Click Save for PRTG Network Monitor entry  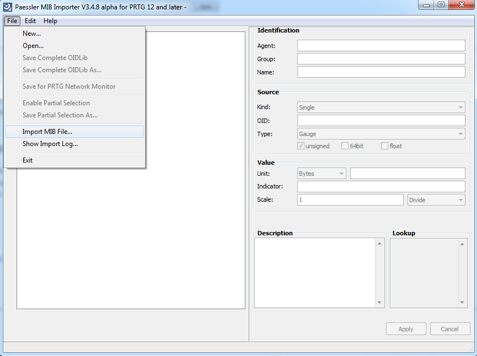pyautogui.click(x=74, y=87)
